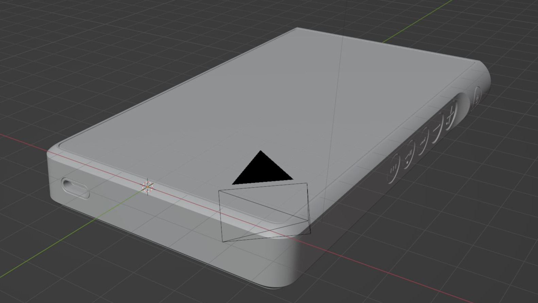Image resolution: width=538 pixels, height=303 pixels.
Task: Click the side button engraved with three dashes
Action: (x=394, y=169)
